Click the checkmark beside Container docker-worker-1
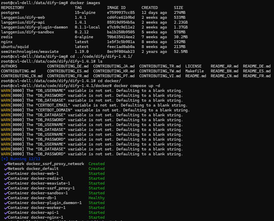 (x=6, y=208)
